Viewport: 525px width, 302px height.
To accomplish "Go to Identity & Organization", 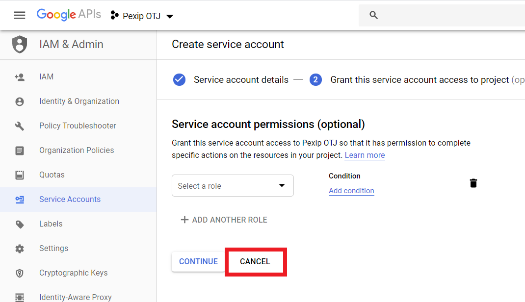I will 79,101.
